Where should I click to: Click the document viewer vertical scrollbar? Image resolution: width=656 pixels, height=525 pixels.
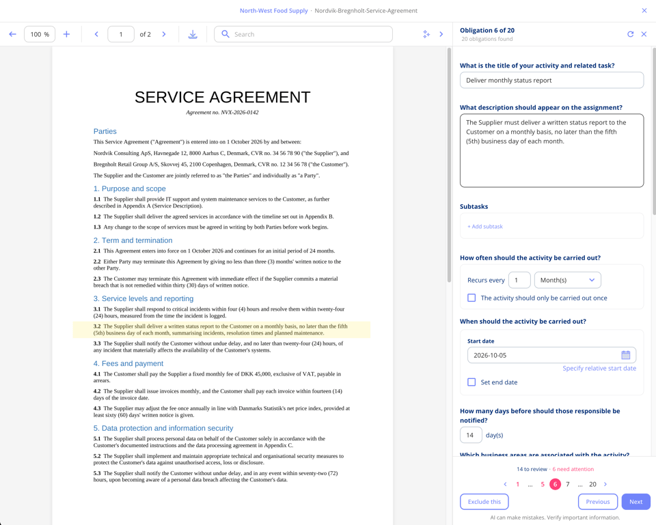point(450,165)
